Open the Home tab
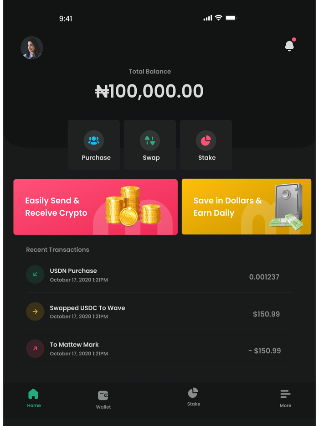The width and height of the screenshot is (319, 426). (34, 397)
